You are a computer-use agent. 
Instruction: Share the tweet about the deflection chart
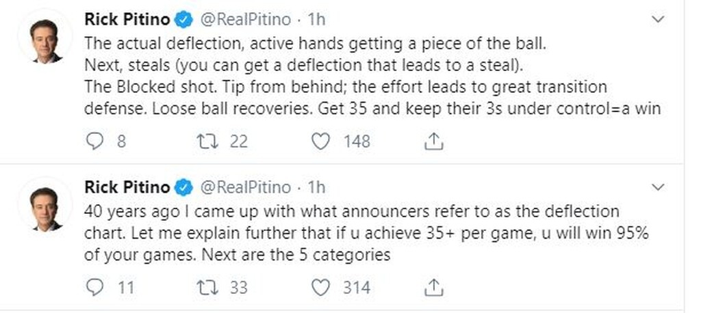tap(433, 288)
